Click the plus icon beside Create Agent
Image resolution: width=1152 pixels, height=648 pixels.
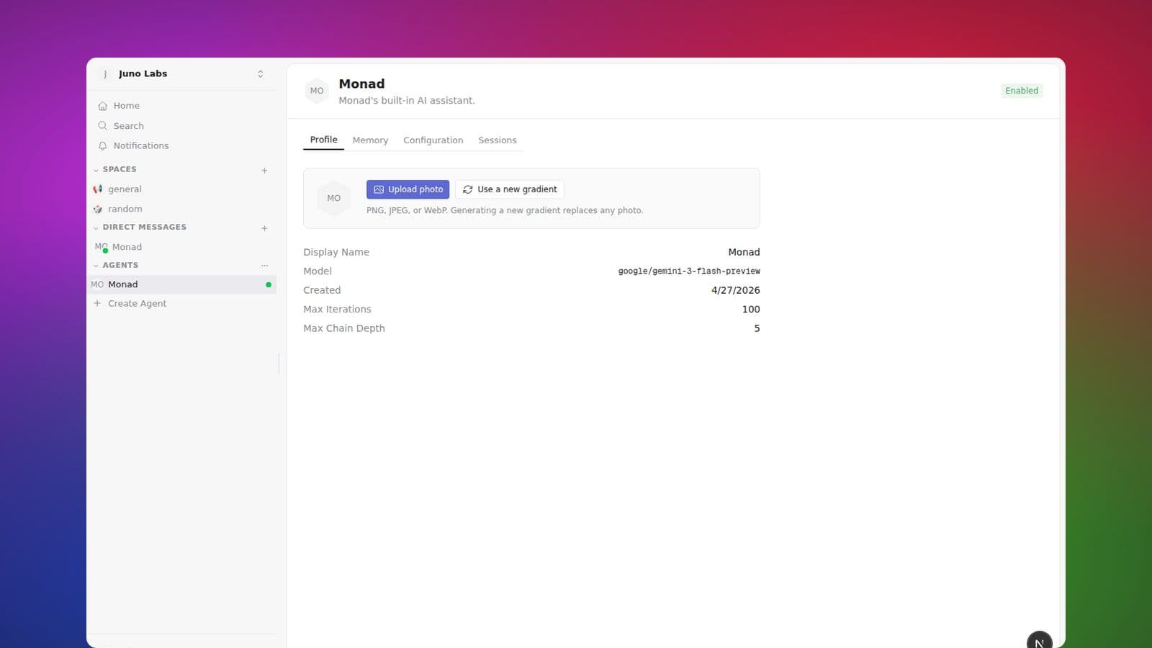(97, 303)
